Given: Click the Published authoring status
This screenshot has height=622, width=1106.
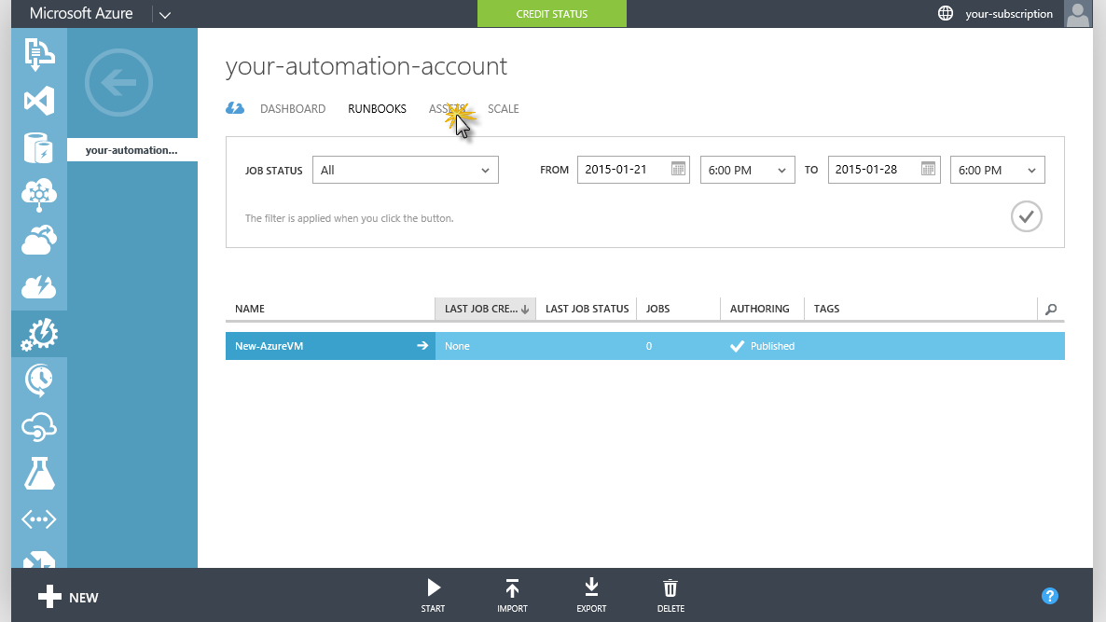Looking at the screenshot, I should [763, 346].
